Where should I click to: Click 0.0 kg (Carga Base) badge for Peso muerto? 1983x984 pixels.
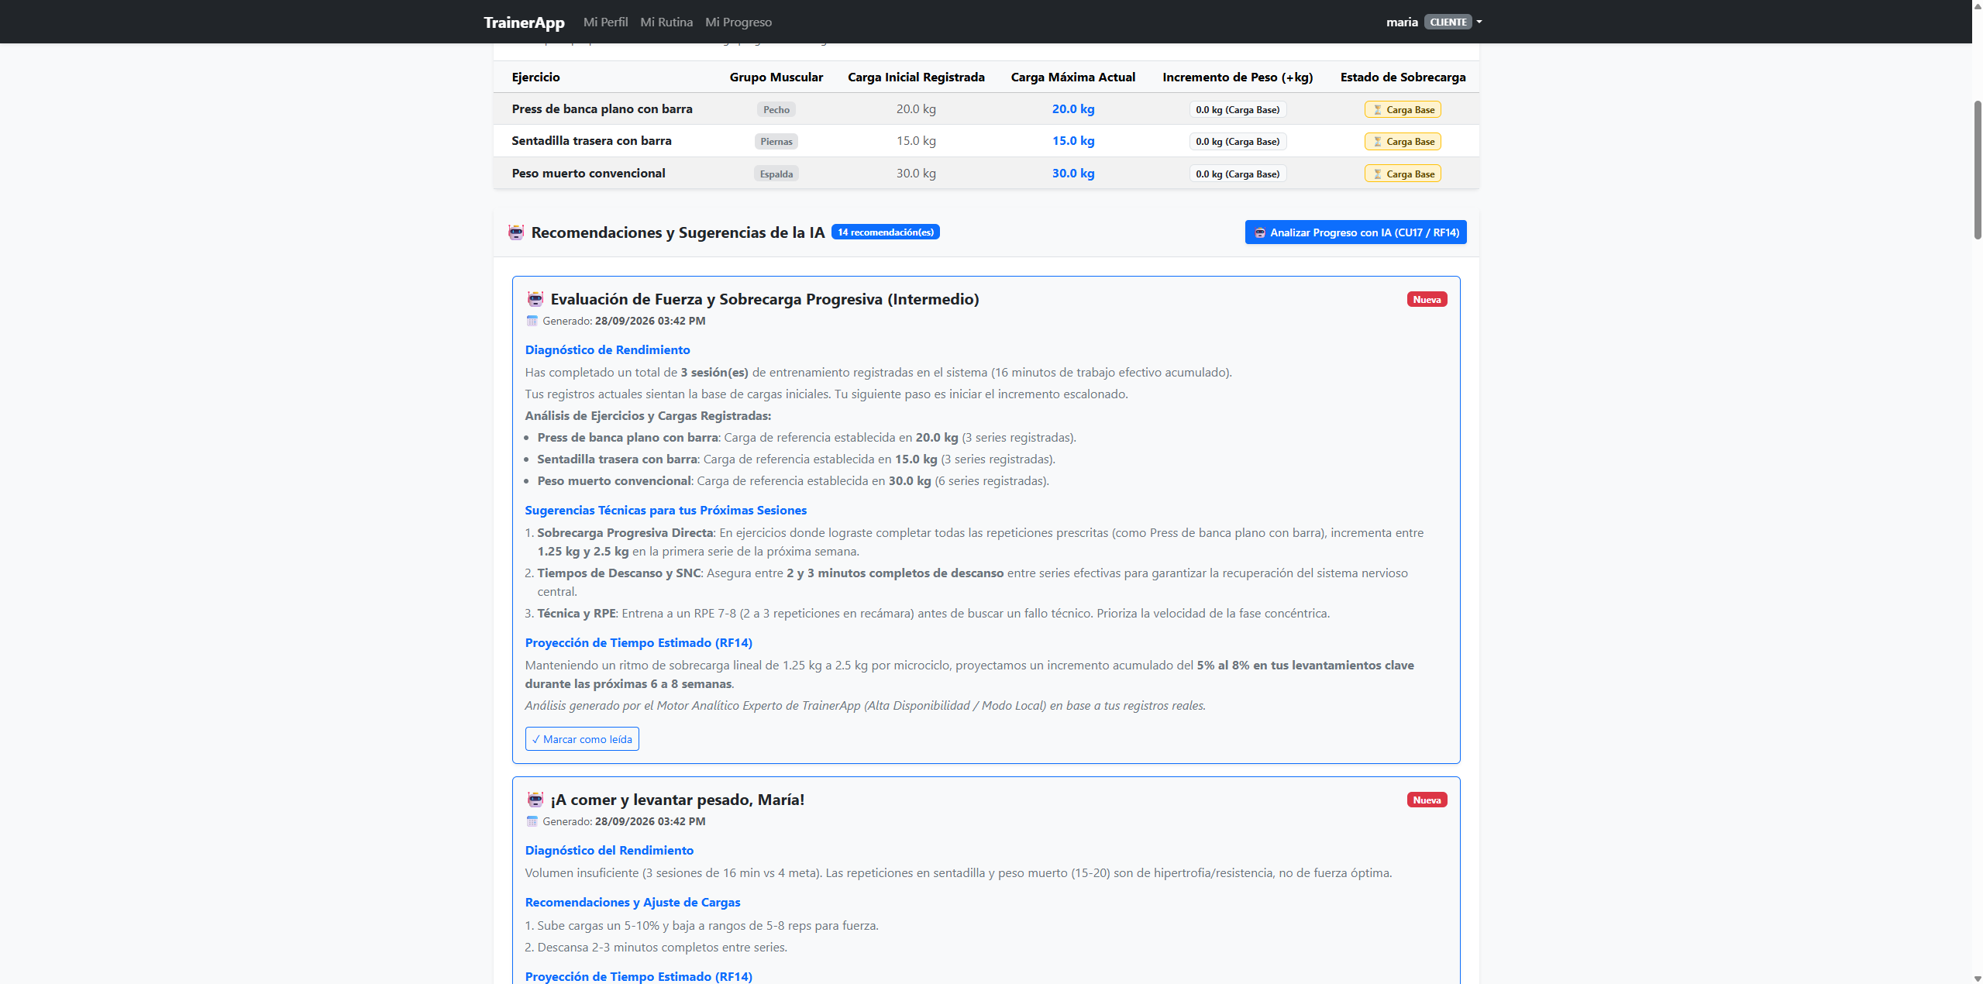point(1238,174)
